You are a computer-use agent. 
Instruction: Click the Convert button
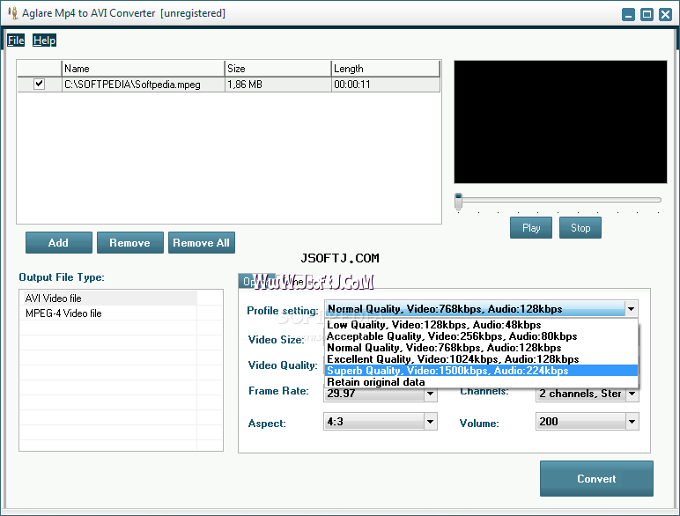596,479
